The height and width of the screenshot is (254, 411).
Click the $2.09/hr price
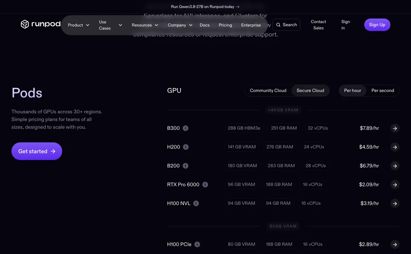pyautogui.click(x=369, y=185)
